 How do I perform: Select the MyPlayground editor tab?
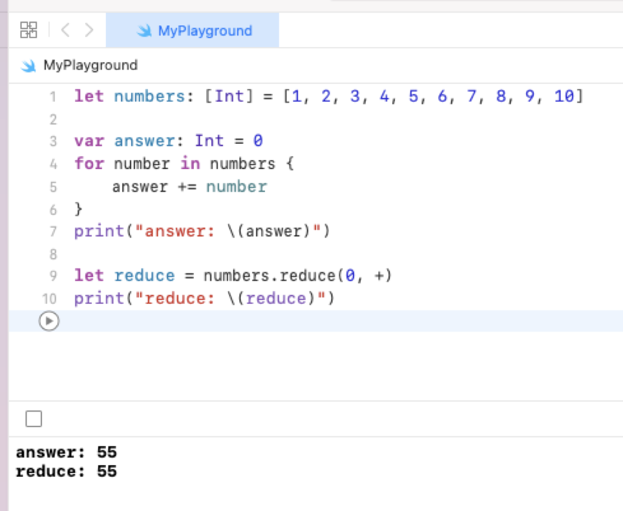click(x=193, y=30)
